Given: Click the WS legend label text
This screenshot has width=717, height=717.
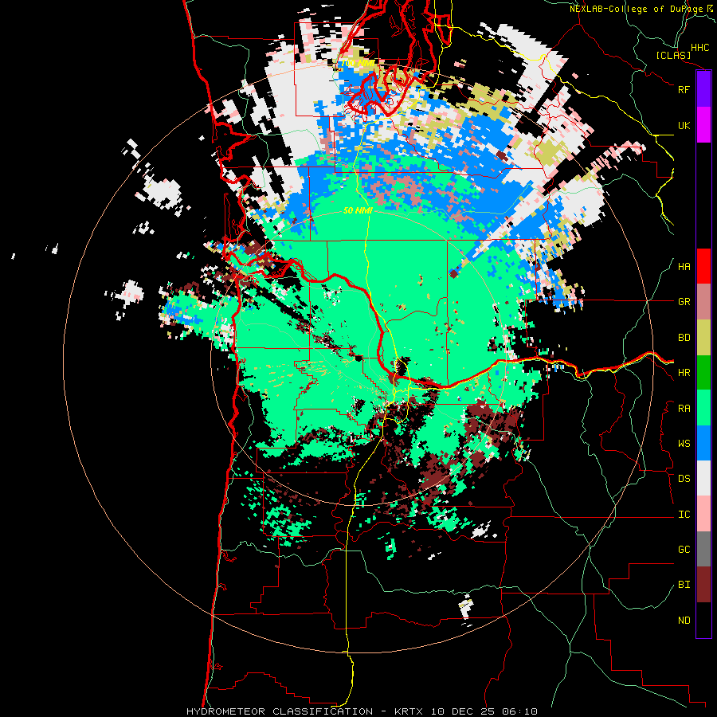Looking at the screenshot, I should [x=684, y=444].
